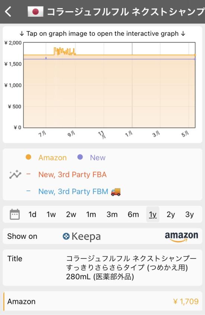Image resolution: width=205 pixels, height=315 pixels.
Task: Tap the sparkle graph settings icon
Action: tap(15, 174)
